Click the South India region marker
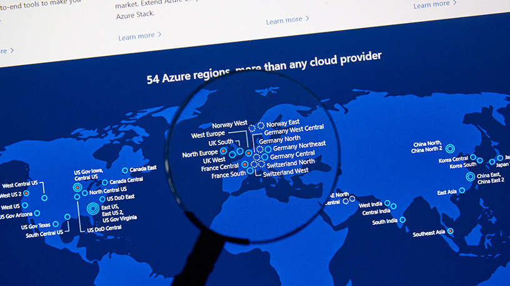510x286 pixels. [402, 219]
